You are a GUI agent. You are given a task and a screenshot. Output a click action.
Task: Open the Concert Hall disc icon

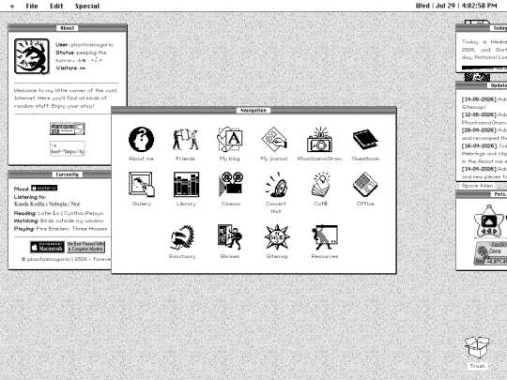click(276, 184)
